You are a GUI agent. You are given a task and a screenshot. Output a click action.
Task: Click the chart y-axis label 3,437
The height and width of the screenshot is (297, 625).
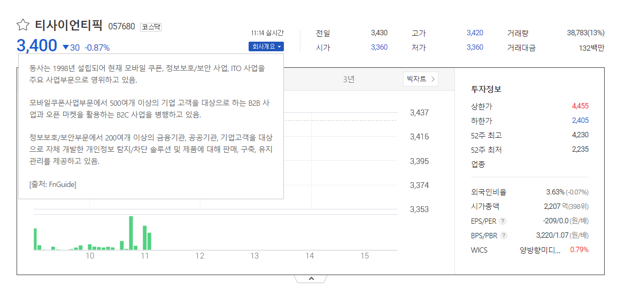(x=419, y=113)
